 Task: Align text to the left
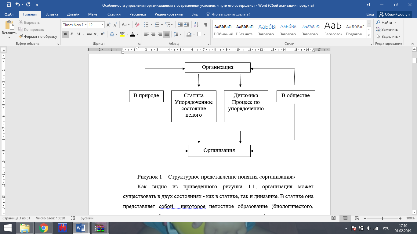point(147,34)
